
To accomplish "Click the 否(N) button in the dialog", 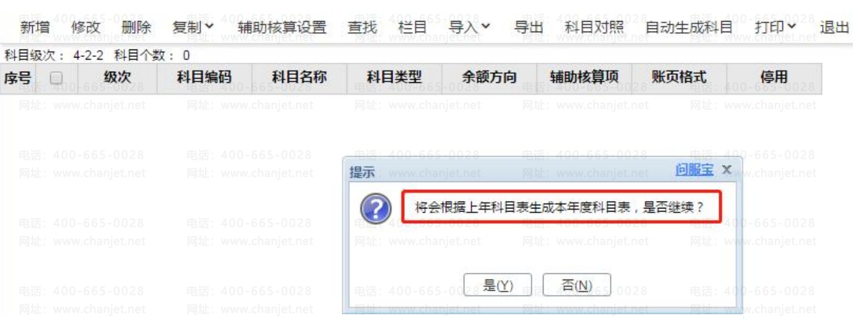I will click(576, 285).
